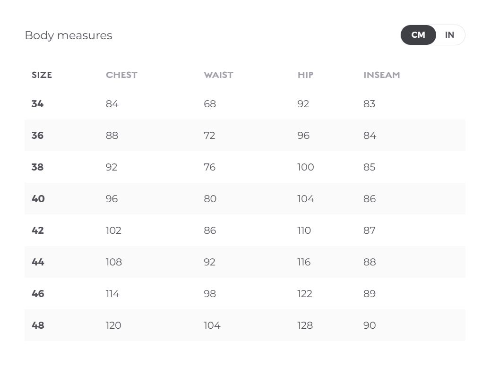The height and width of the screenshot is (384, 482).
Task: Select the size 36 row label
Action: [37, 136]
